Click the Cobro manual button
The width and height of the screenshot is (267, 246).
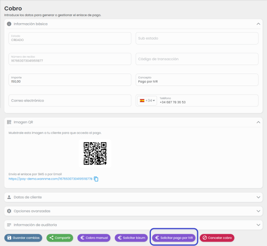pos(94,238)
